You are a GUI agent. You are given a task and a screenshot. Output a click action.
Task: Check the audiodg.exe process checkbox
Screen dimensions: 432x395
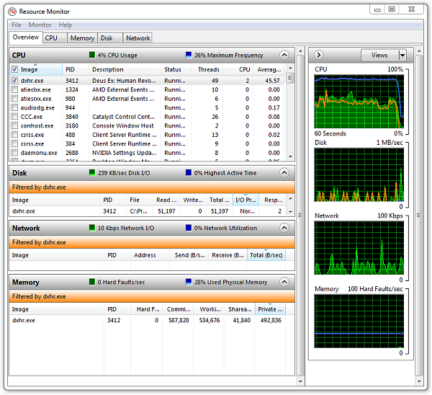coord(14,107)
